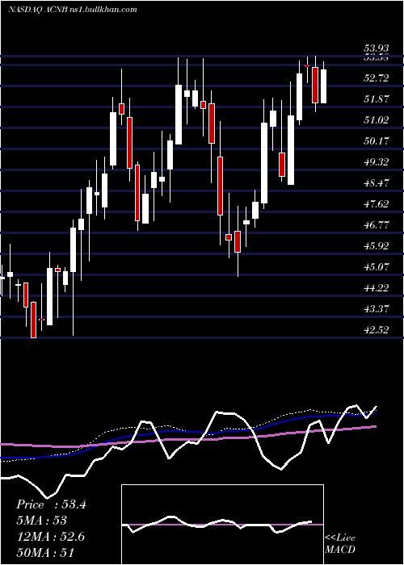Click the Price : 53.4 readout
This screenshot has width=404, height=565.
(51, 504)
